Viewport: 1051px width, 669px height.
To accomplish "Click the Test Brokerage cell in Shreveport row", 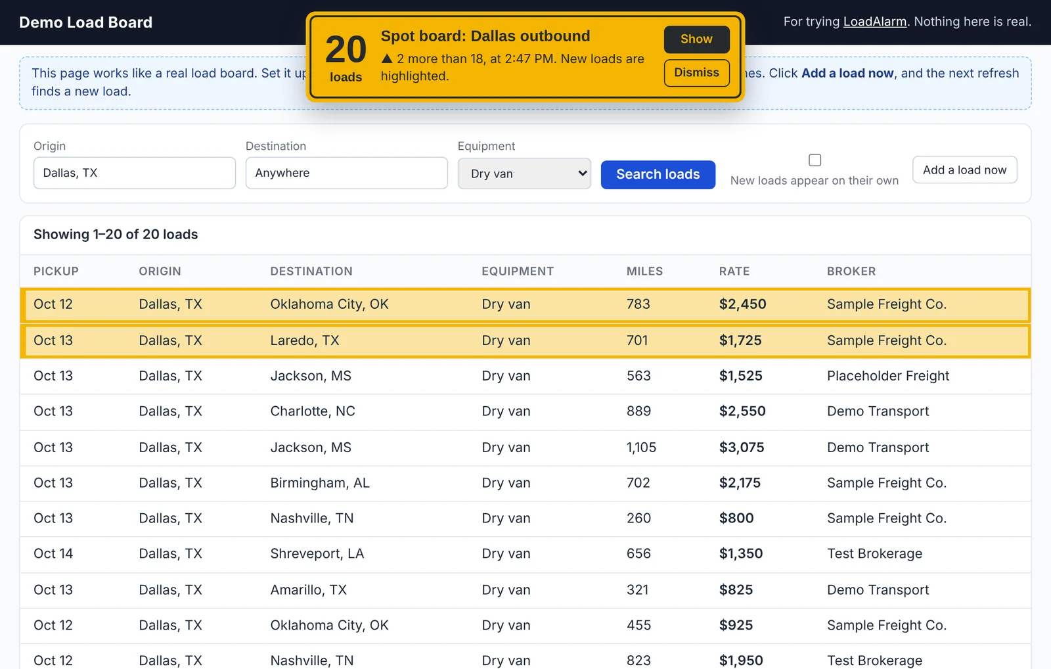I will (x=874, y=554).
